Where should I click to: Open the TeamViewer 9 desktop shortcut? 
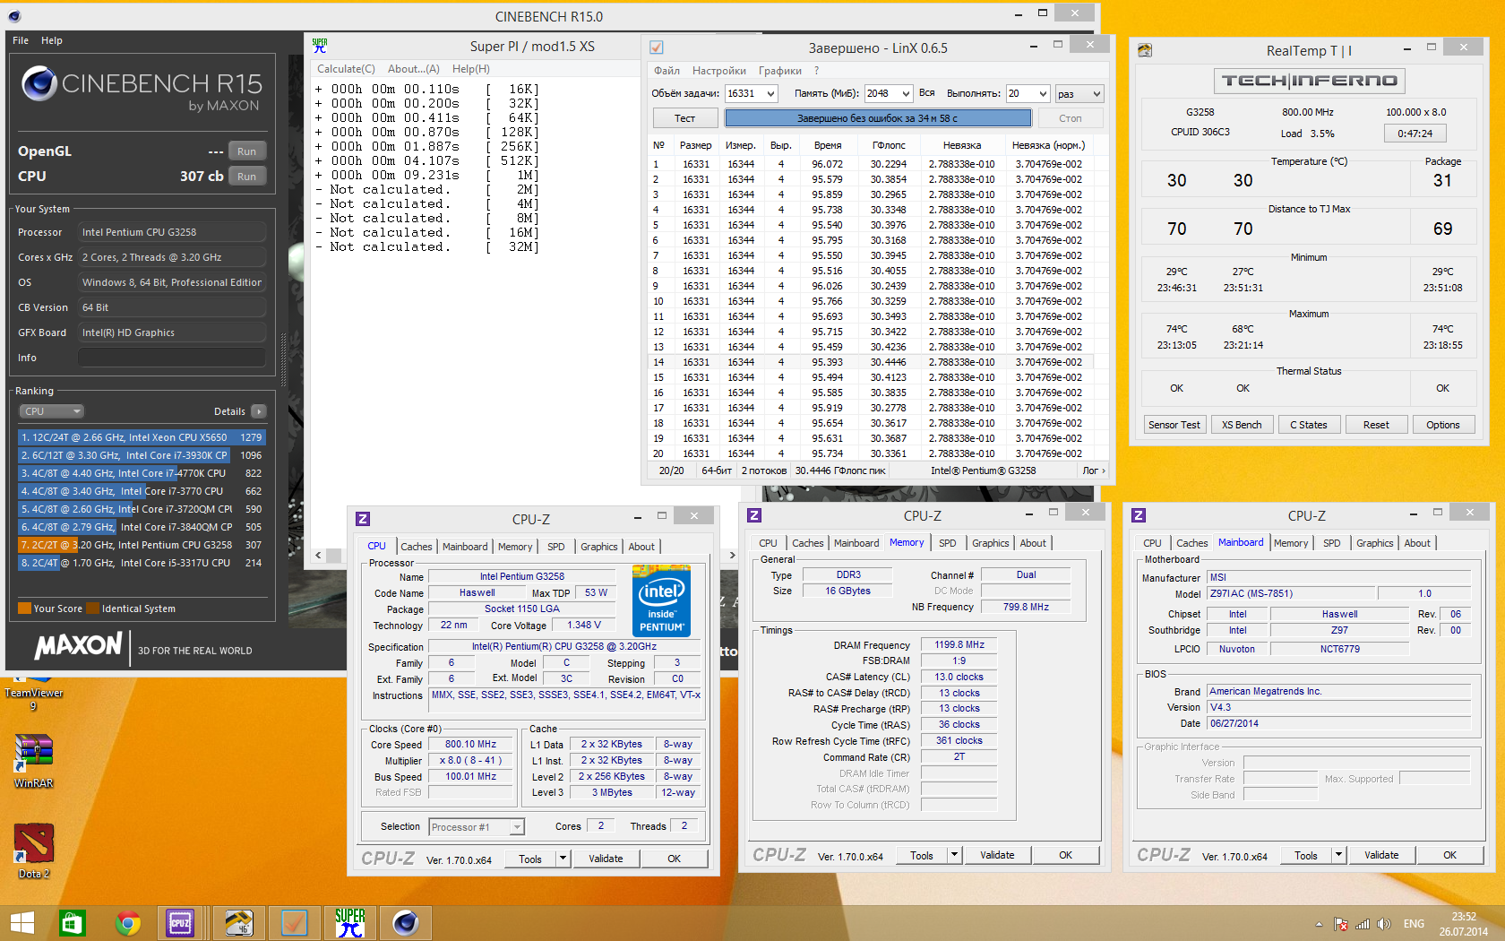[33, 692]
